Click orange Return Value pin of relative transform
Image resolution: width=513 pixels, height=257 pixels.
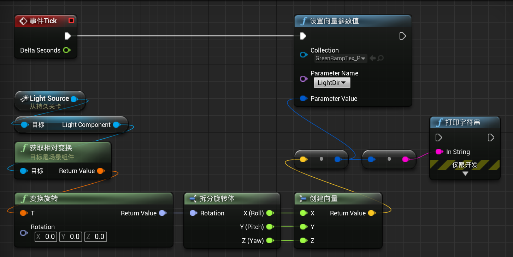[101, 171]
